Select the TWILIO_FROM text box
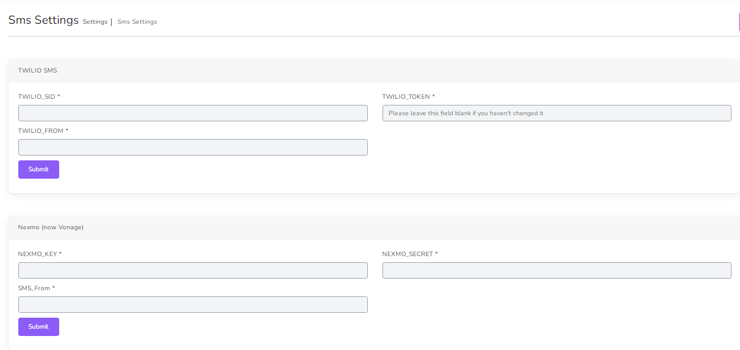740x350 pixels. click(x=193, y=147)
